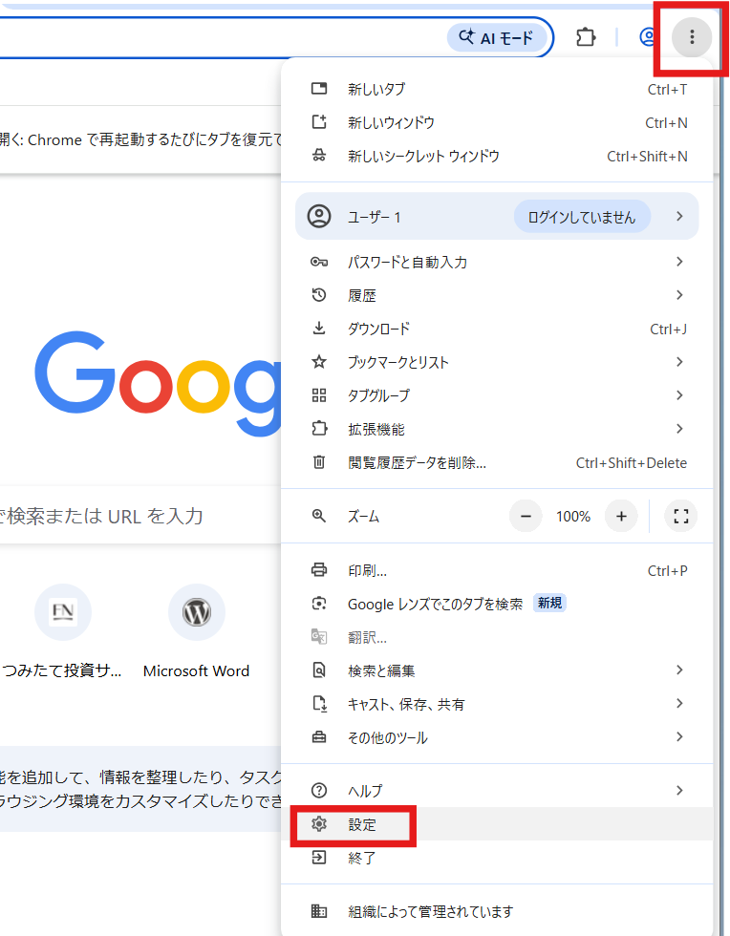Click the key icon for passwords
The height and width of the screenshot is (936, 730).
pyautogui.click(x=319, y=262)
